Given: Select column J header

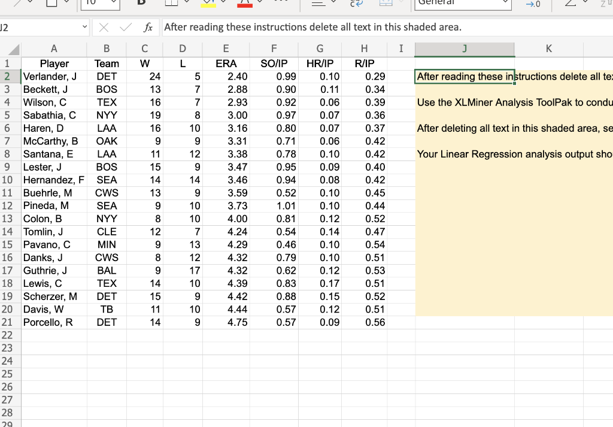Looking at the screenshot, I should [465, 49].
